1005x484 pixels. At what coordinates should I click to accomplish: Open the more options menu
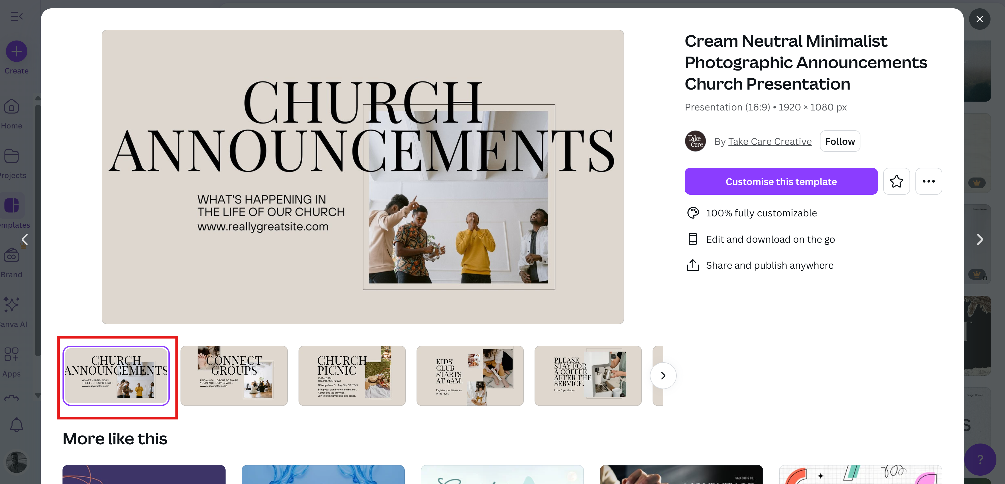pyautogui.click(x=929, y=181)
